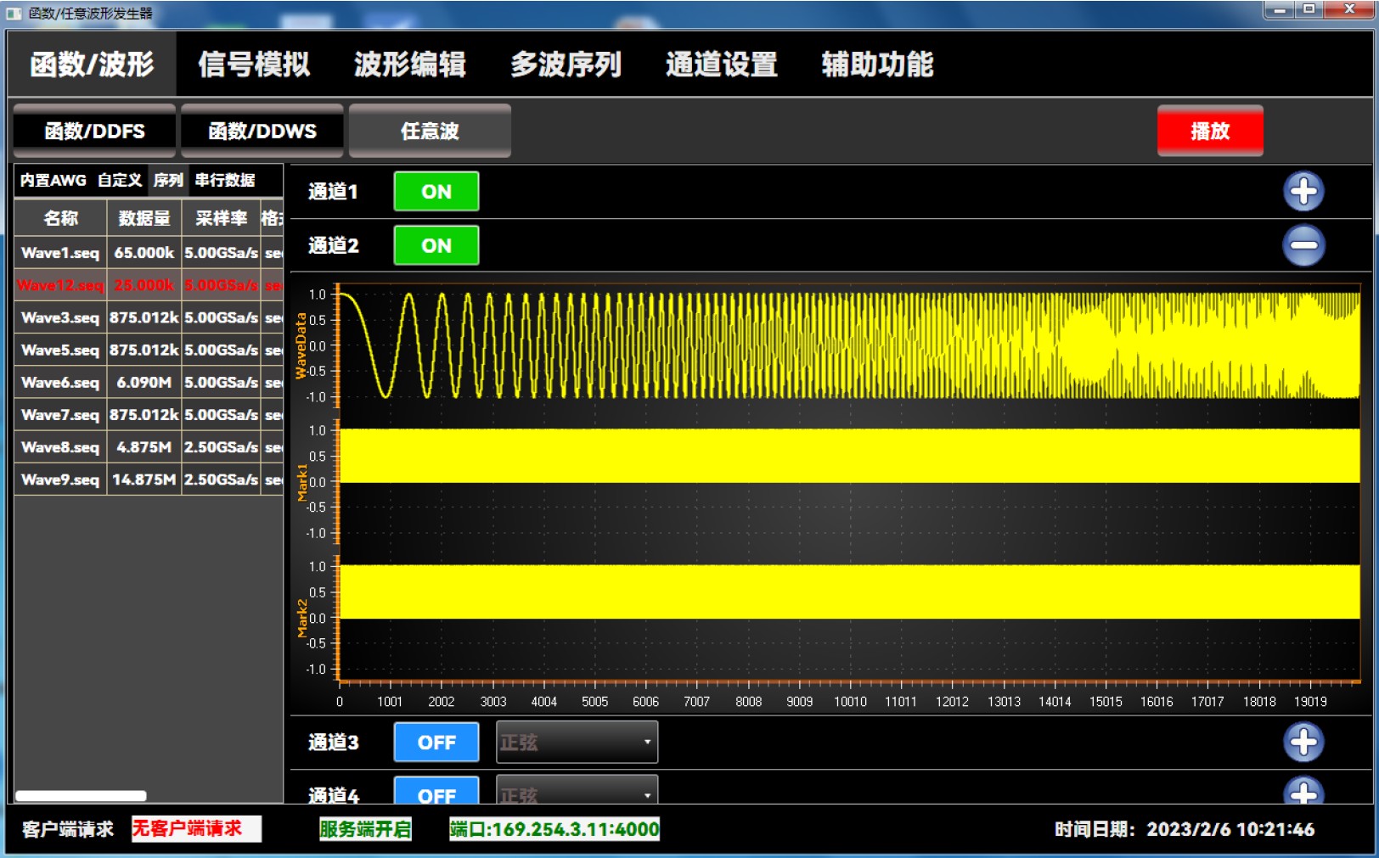This screenshot has width=1379, height=858.
Task: Switch to the 波形编辑 tab
Action: pyautogui.click(x=409, y=64)
